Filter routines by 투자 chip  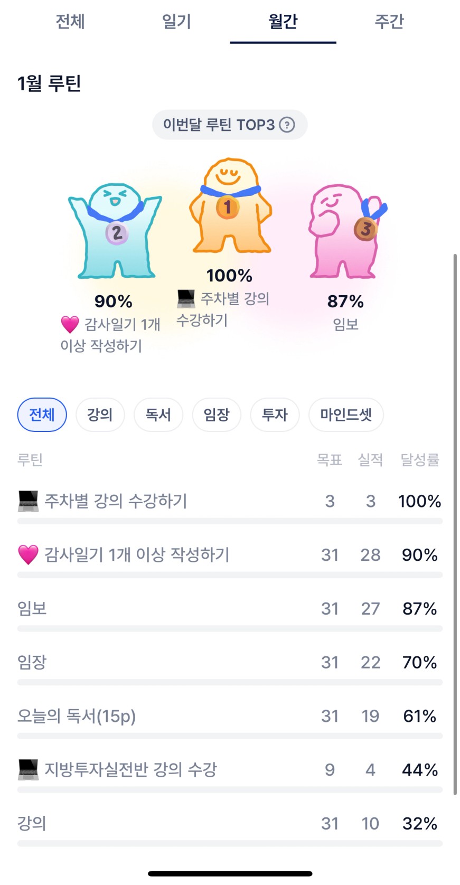[275, 415]
